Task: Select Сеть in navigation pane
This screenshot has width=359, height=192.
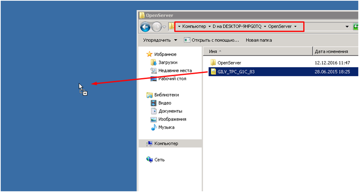Action: coord(159,160)
